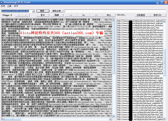Click right arrow of results horizontal scrollbar
This screenshot has height=121, width=168.
(111, 119)
